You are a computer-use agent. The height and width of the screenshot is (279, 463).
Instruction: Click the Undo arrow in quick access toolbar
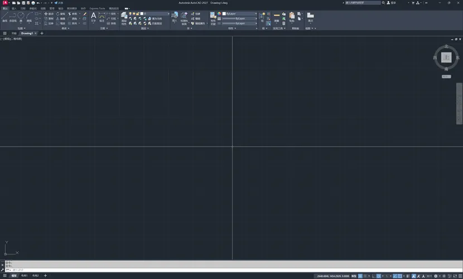point(38,3)
